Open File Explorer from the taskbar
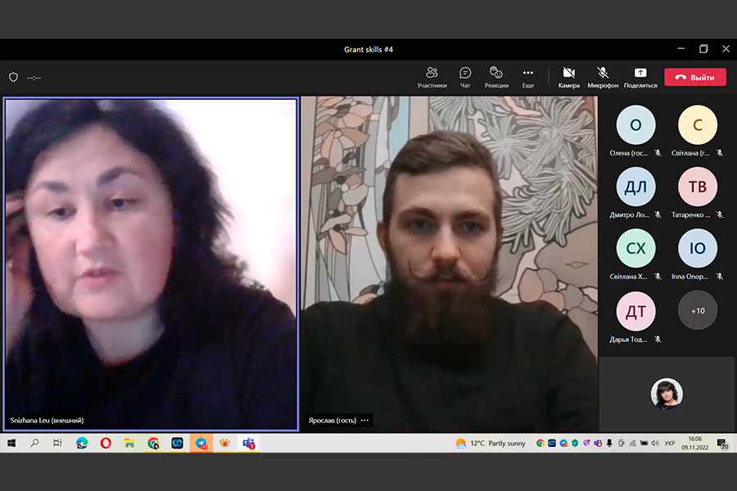Viewport: 737px width, 491px height. click(x=129, y=443)
